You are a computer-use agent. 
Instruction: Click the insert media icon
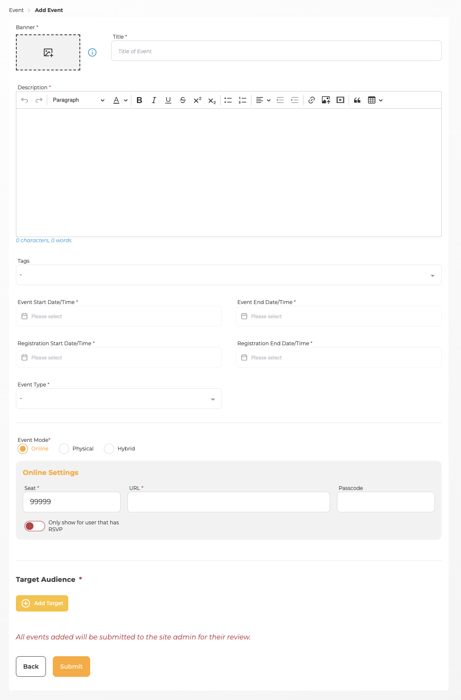click(x=340, y=100)
